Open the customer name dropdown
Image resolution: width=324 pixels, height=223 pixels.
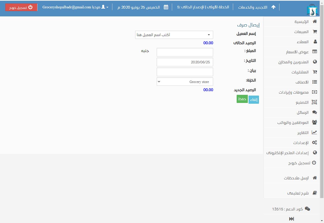pyautogui.click(x=174, y=35)
